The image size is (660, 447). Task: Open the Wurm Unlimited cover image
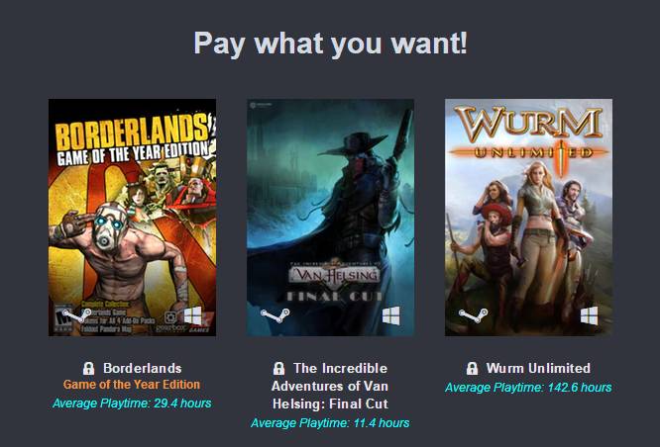pos(528,218)
